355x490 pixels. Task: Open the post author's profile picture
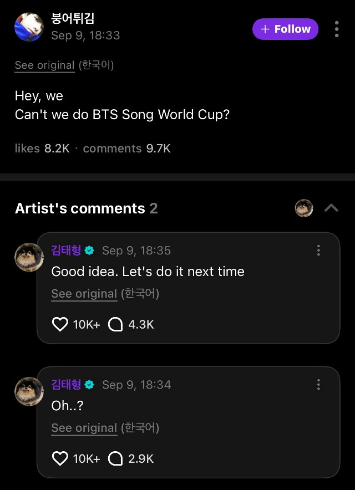pos(29,27)
